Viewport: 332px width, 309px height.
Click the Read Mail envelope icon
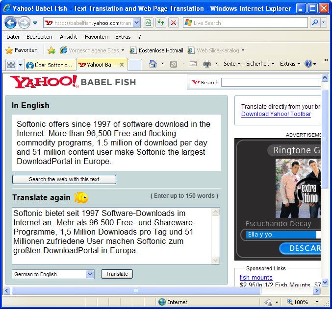click(x=193, y=64)
